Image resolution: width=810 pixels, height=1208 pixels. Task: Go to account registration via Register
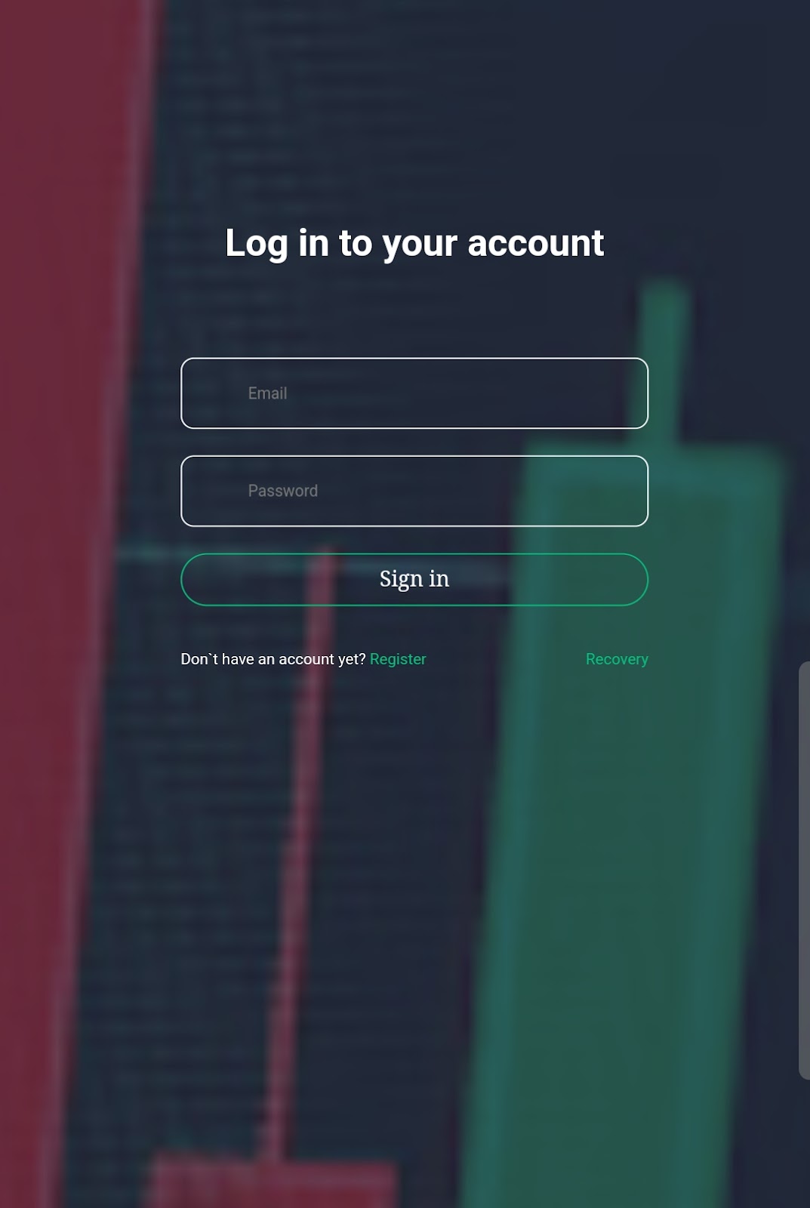(398, 659)
